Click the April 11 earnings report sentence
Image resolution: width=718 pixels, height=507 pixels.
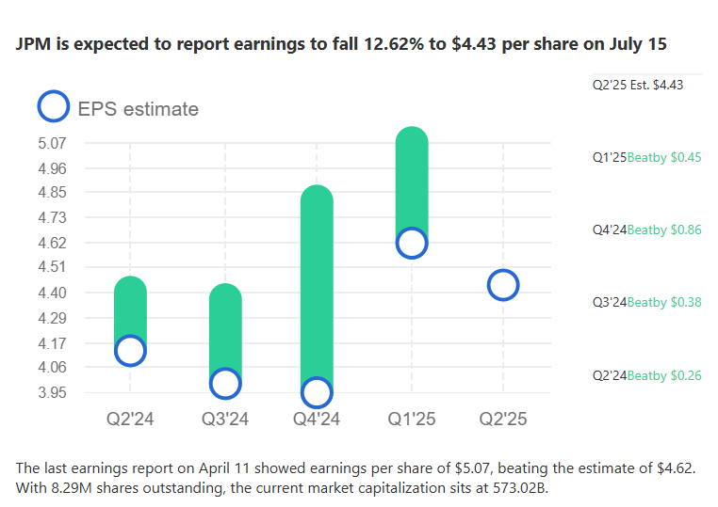point(356,468)
